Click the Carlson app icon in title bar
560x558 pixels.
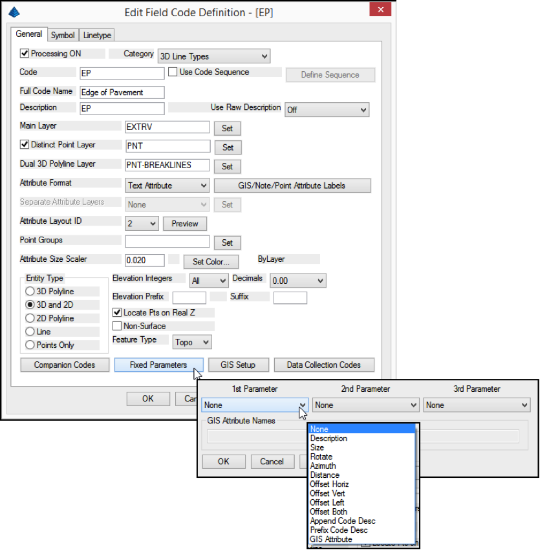(x=14, y=12)
